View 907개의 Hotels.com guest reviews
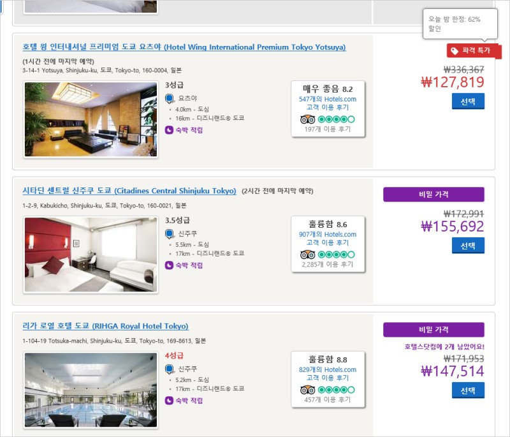 click(327, 239)
